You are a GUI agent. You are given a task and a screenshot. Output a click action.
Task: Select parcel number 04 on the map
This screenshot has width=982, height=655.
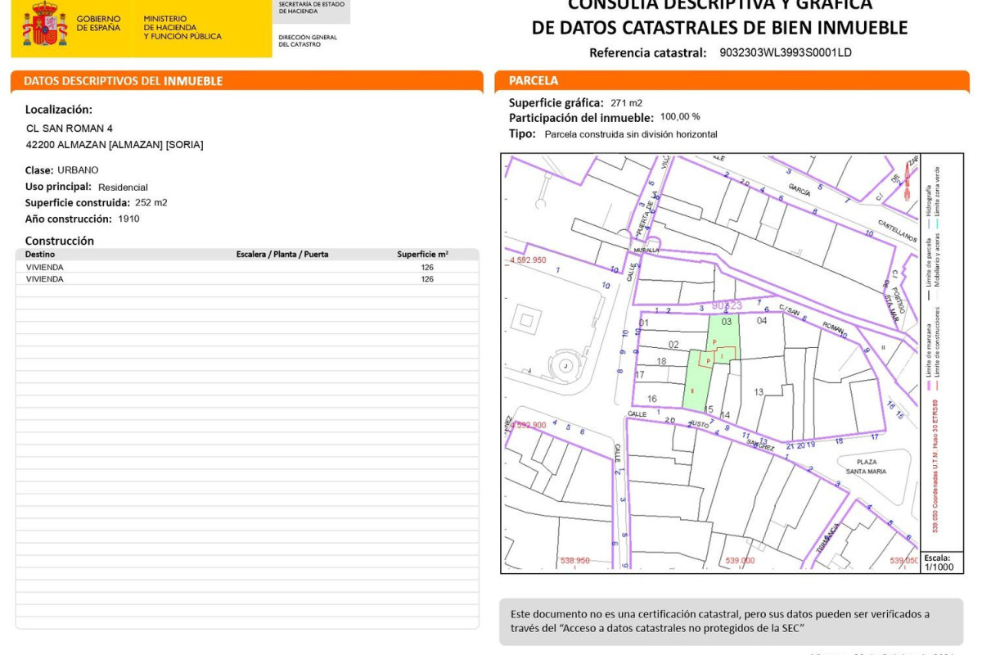[x=761, y=321]
